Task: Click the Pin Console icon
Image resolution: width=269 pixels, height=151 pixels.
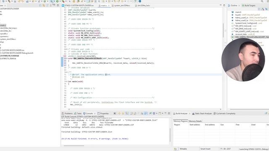Action: coord(150,113)
